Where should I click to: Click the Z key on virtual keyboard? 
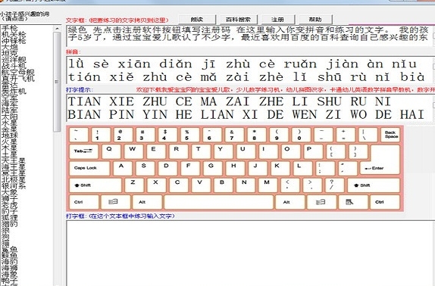134,185
